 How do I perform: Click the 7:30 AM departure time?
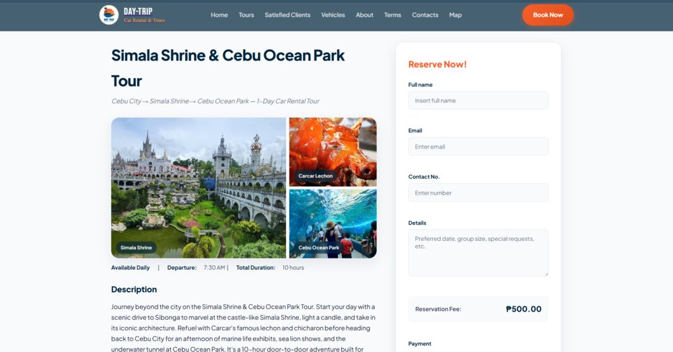point(214,267)
